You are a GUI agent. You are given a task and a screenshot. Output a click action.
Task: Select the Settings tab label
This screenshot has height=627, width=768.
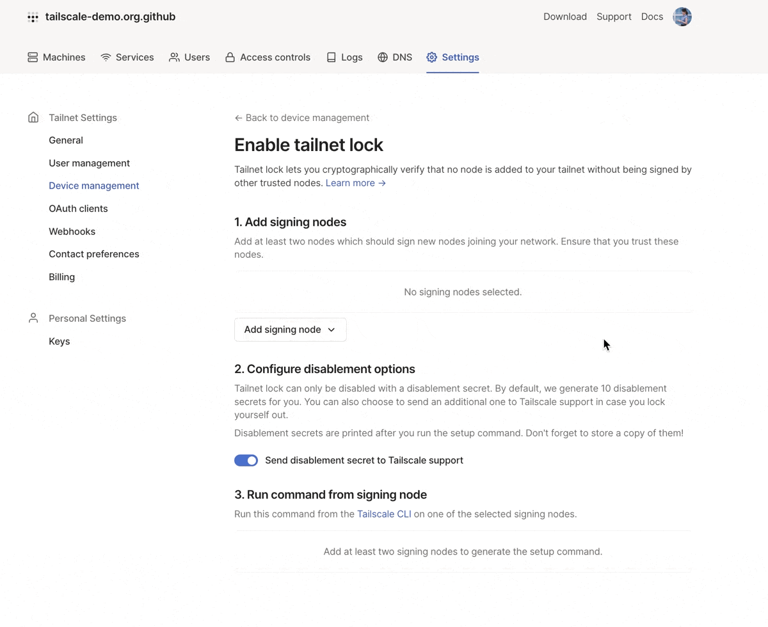[460, 58]
